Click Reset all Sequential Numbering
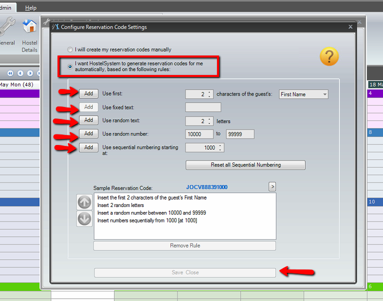383x301 pixels. [245, 165]
